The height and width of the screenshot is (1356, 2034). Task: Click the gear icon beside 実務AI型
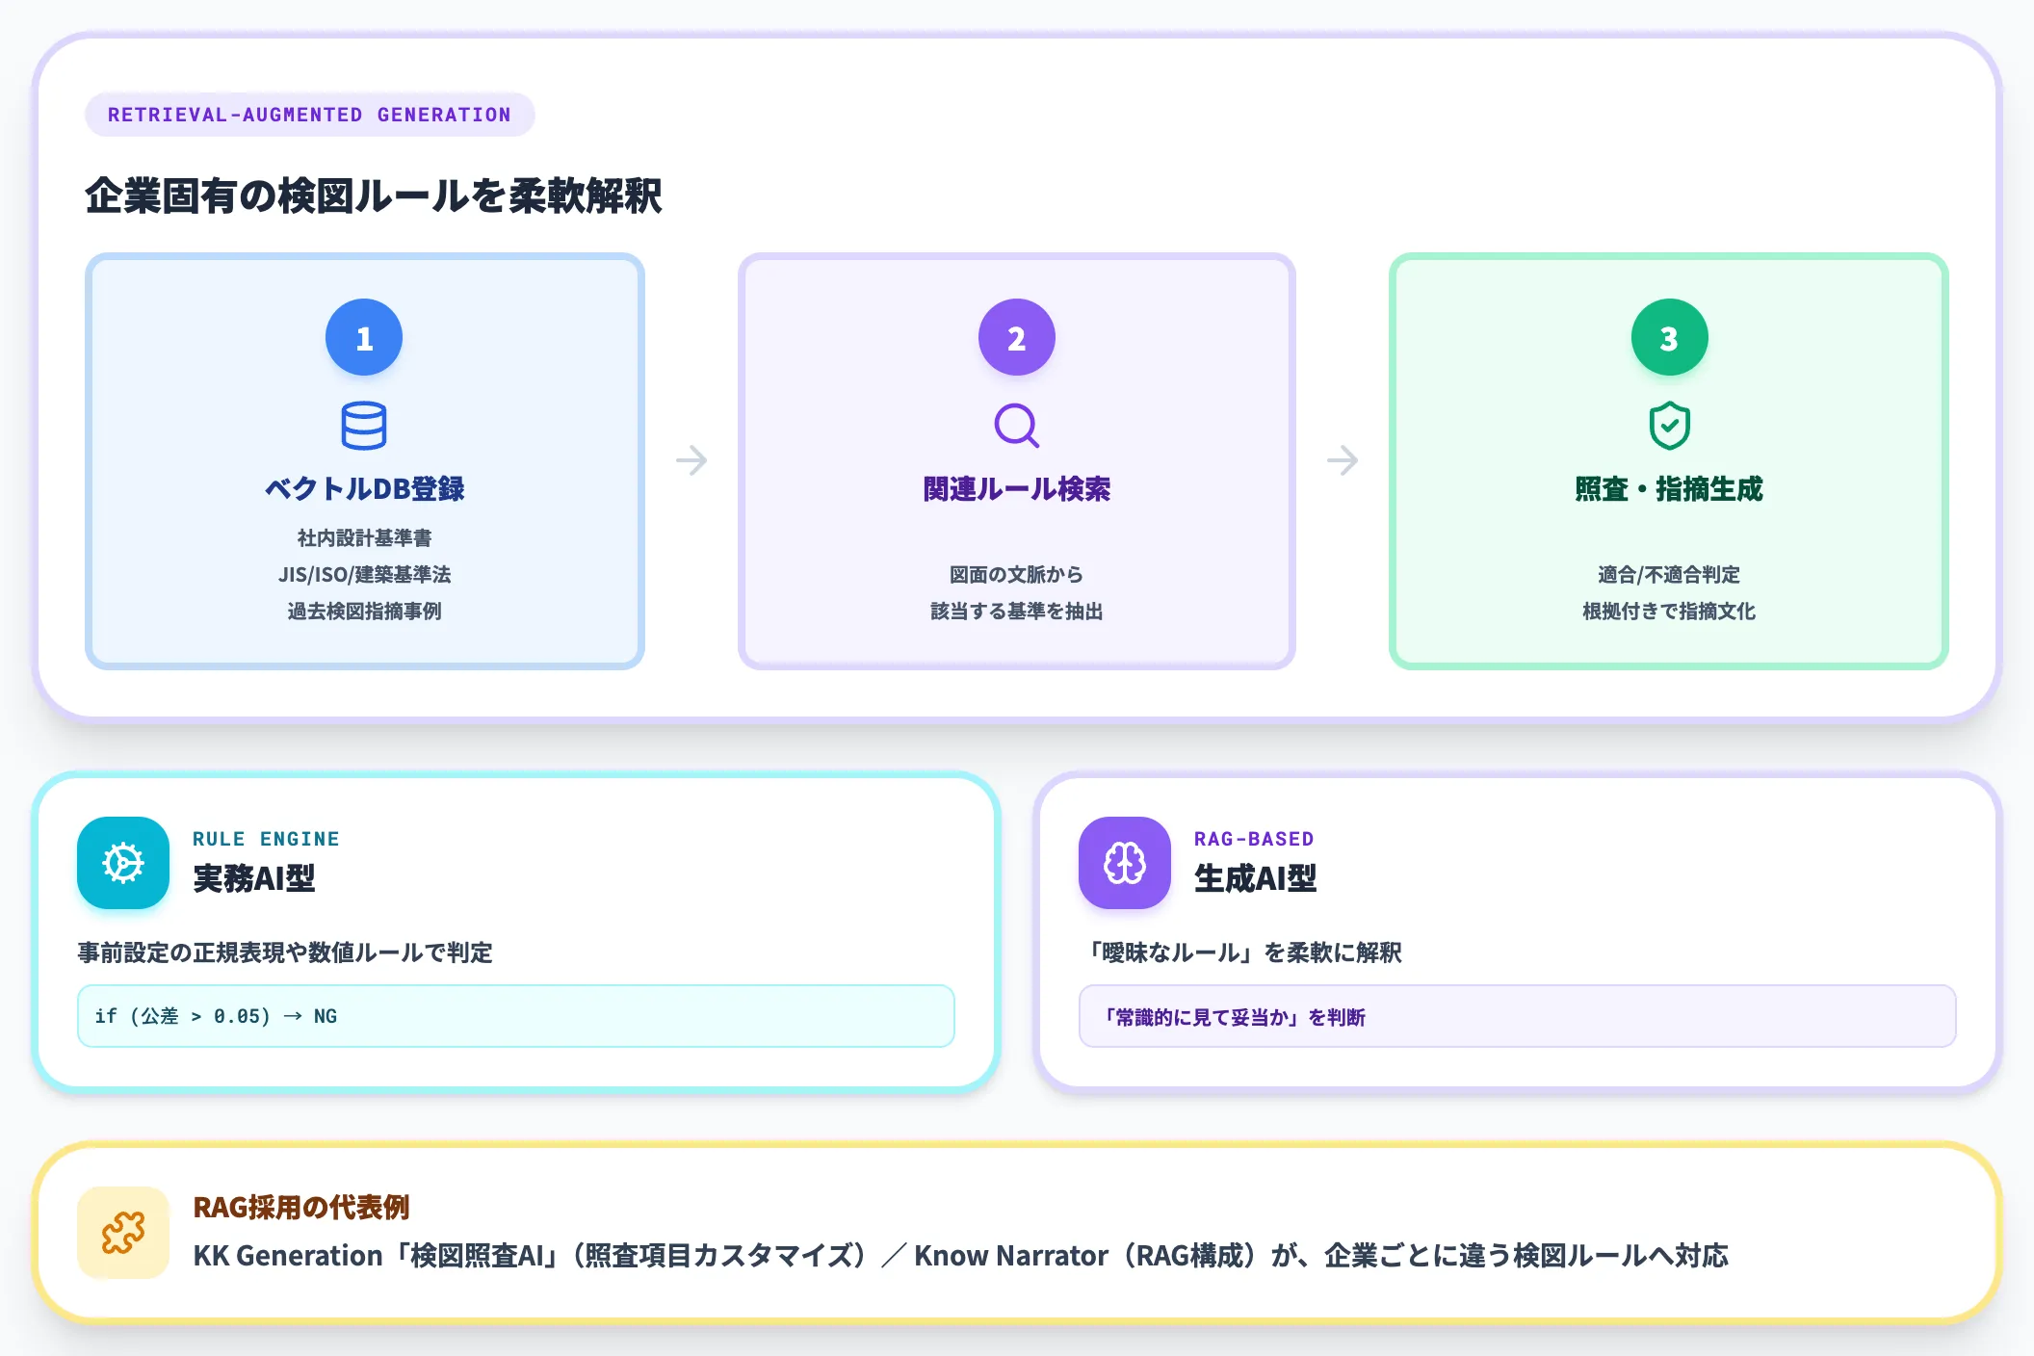(123, 863)
